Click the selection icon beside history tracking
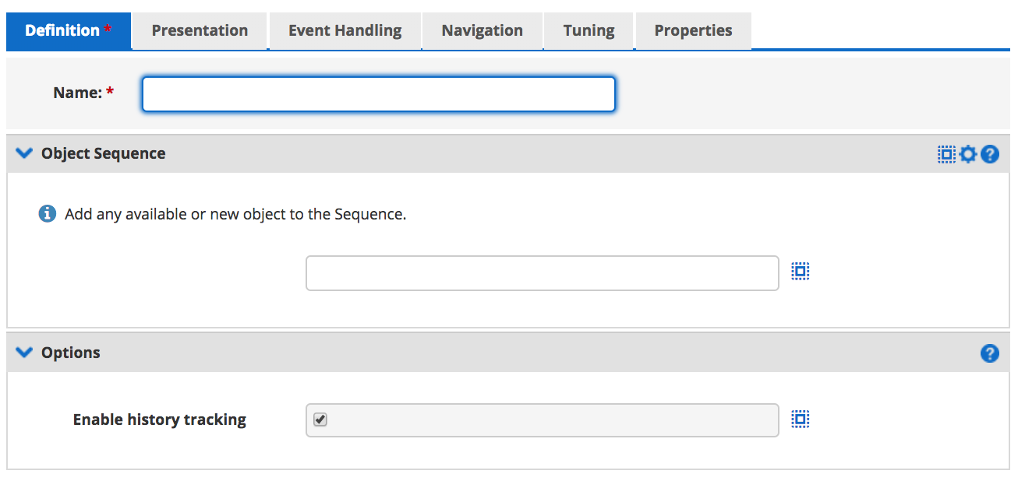Screen dimensions: 1018x481 pyautogui.click(x=801, y=419)
